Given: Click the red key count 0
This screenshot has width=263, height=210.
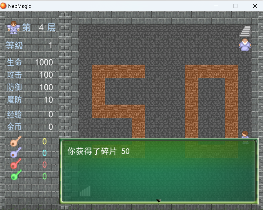Looking at the screenshot, I should coord(44,165).
